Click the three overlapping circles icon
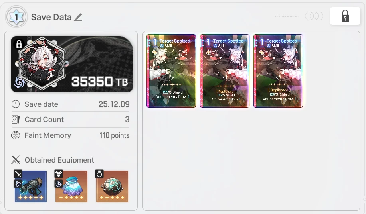Image resolution: width=366 pixels, height=214 pixels. (x=314, y=16)
